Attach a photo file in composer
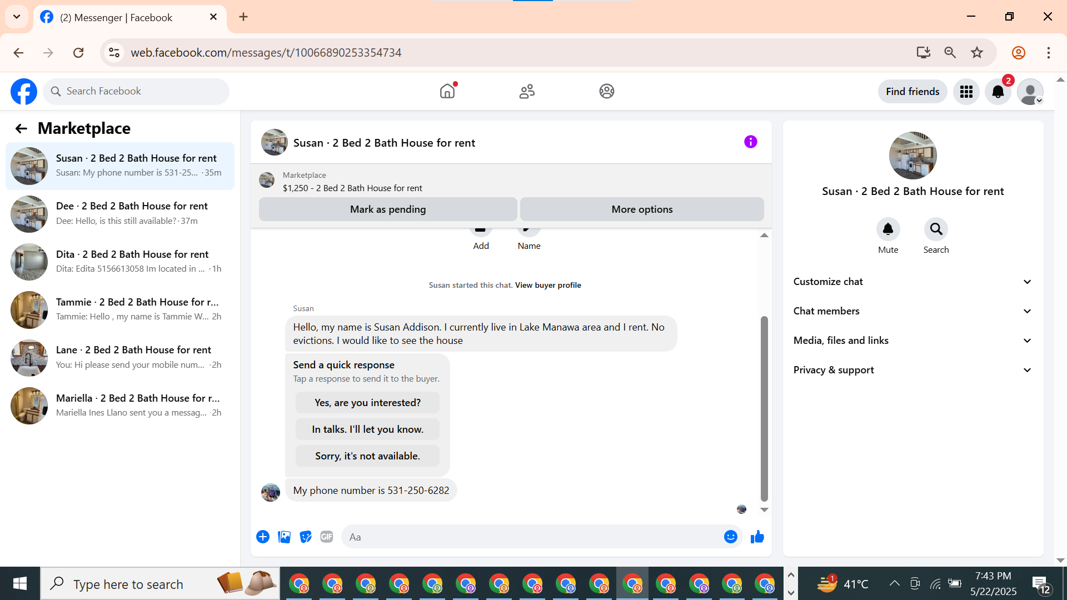This screenshot has height=600, width=1067. (284, 537)
